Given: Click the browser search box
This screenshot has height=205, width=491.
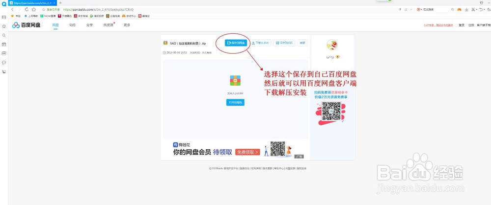Looking at the screenshot, I should [x=436, y=10].
